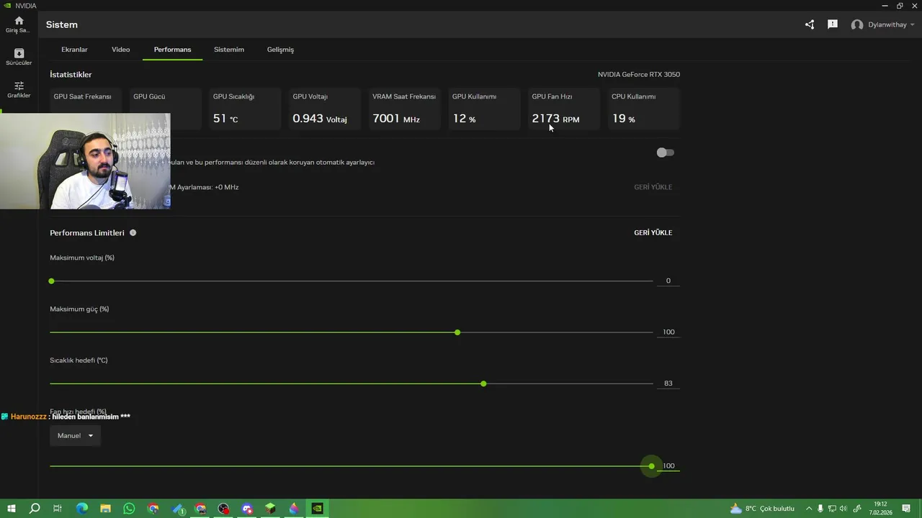
Task: Open Windows search from taskbar
Action: pyautogui.click(x=34, y=509)
